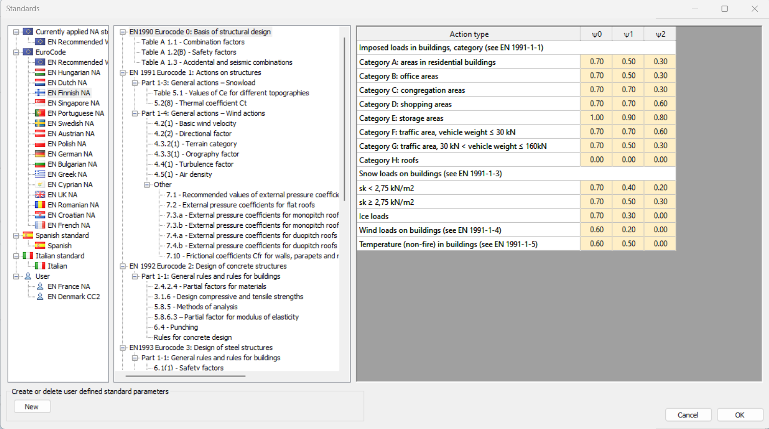This screenshot has width=769, height=429.
Task: Select Table A 1.1 Combination factors
Action: 193,42
